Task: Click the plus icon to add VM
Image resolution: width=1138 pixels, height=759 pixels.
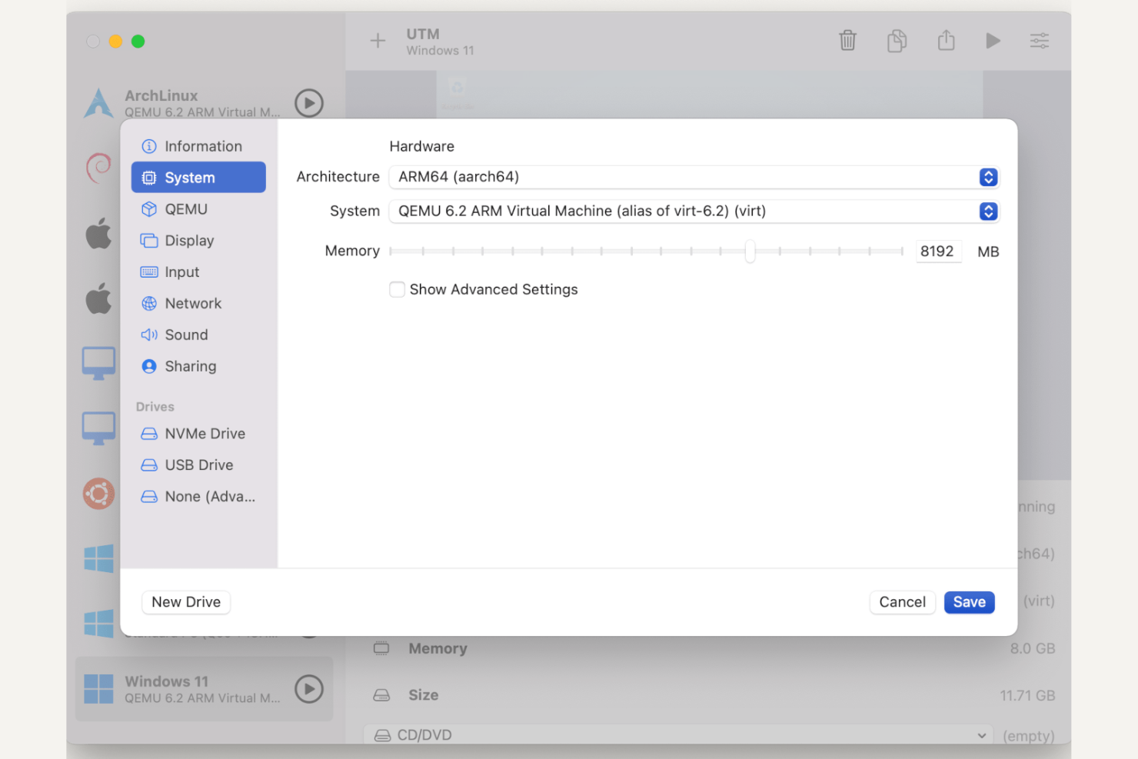Action: 378,41
